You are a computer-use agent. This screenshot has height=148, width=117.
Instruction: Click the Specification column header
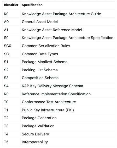pyautogui.click(x=32, y=5)
